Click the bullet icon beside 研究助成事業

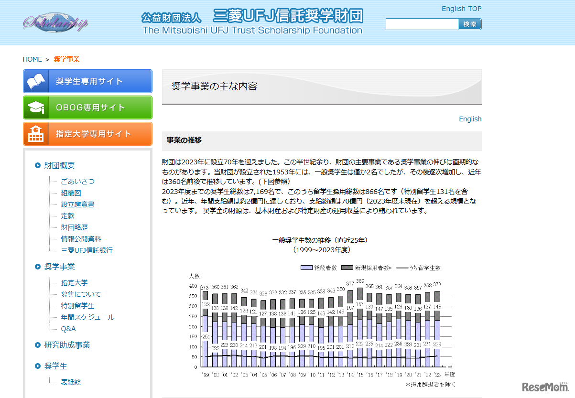tap(38, 345)
